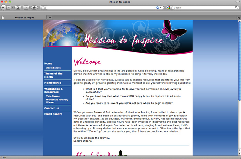The image size is (241, 159).
Task: Open the list-all-tabs button at the tab bar end
Action: pos(238,18)
